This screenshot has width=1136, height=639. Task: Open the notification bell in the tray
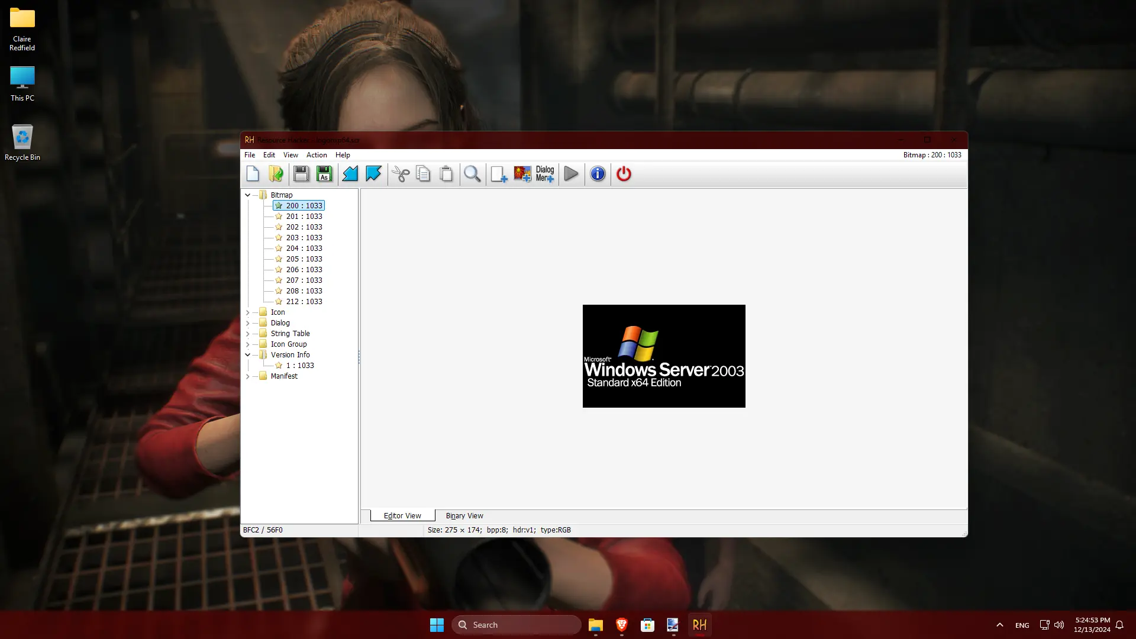coord(1119,625)
